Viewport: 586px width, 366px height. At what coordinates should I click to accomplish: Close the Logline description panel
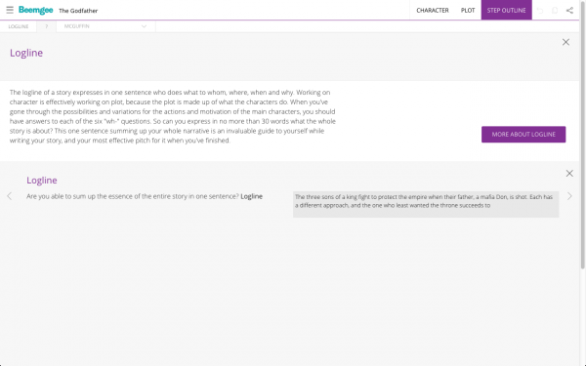pyautogui.click(x=565, y=42)
